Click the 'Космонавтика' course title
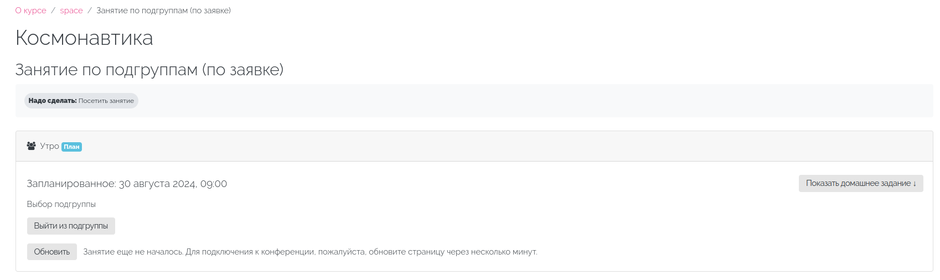Screen dimensions: 940x280 84,38
